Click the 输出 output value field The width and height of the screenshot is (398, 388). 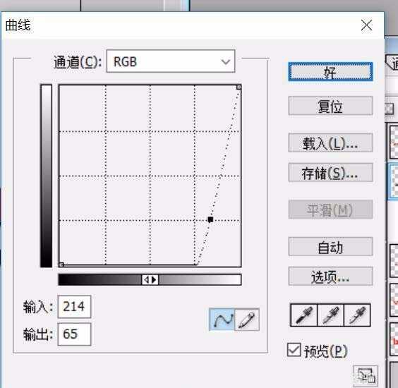[74, 334]
